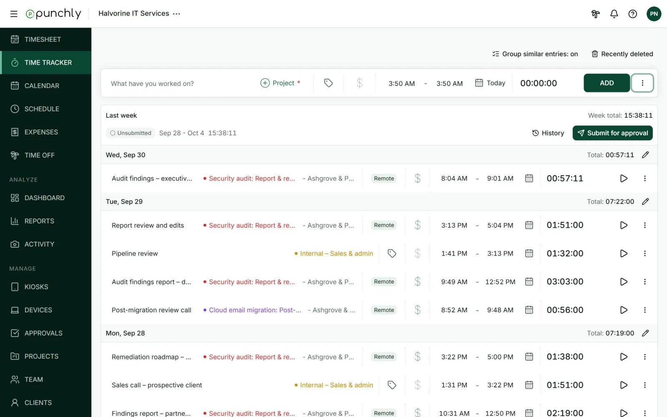Add tag to Sales call entry
The height and width of the screenshot is (417, 667).
(392, 385)
